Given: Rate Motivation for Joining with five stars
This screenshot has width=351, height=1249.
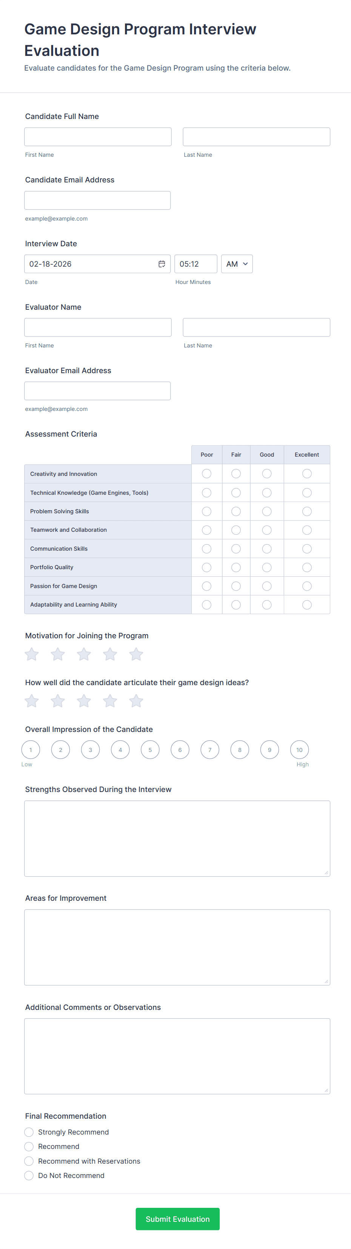Looking at the screenshot, I should 136,655.
